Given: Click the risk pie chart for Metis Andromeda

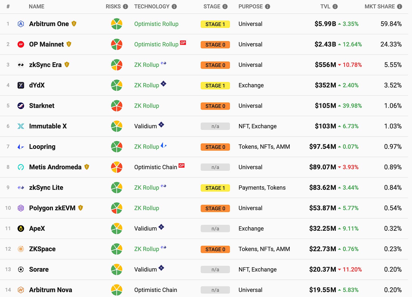Looking at the screenshot, I should (117, 167).
